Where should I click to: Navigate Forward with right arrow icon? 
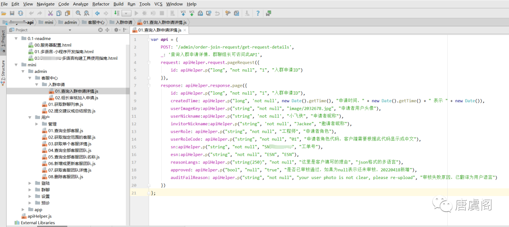click(x=106, y=13)
